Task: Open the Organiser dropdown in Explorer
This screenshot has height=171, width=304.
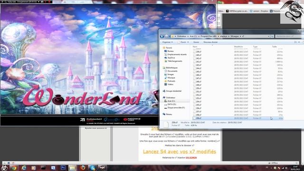Action: pos(168,42)
